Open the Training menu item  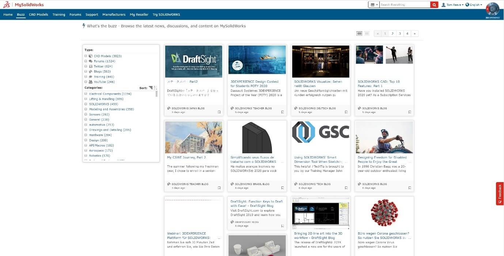pyautogui.click(x=58, y=15)
